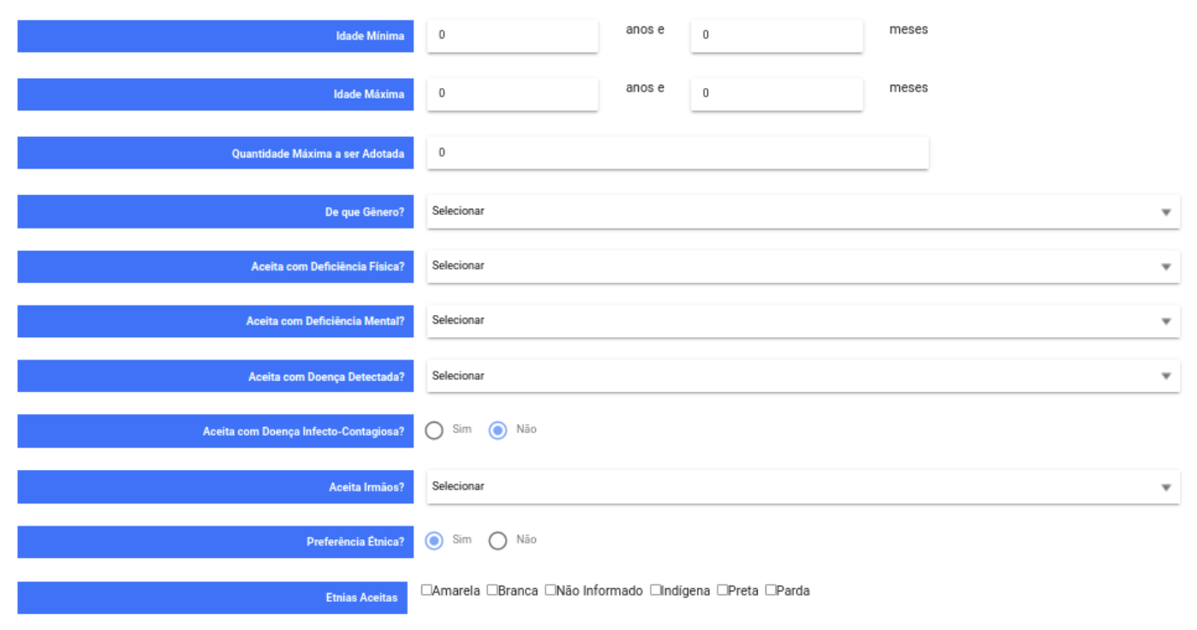This screenshot has height=630, width=1197.
Task: Select Sim for Preferência Étnica
Action: pos(435,539)
